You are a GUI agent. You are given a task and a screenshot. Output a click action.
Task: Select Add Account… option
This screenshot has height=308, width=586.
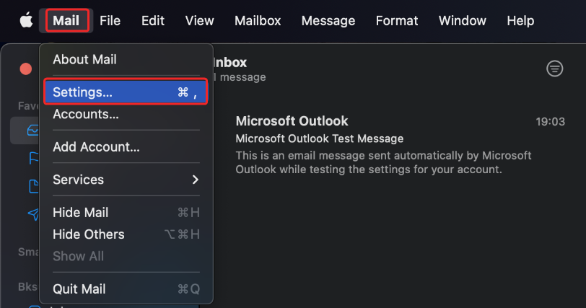(126, 146)
